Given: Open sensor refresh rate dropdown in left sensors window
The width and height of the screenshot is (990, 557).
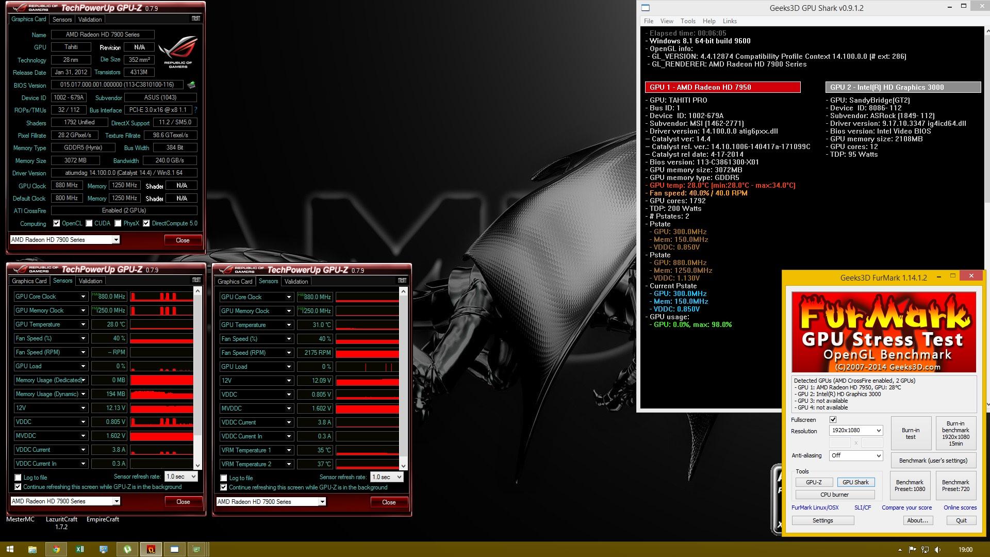Looking at the screenshot, I should (181, 477).
